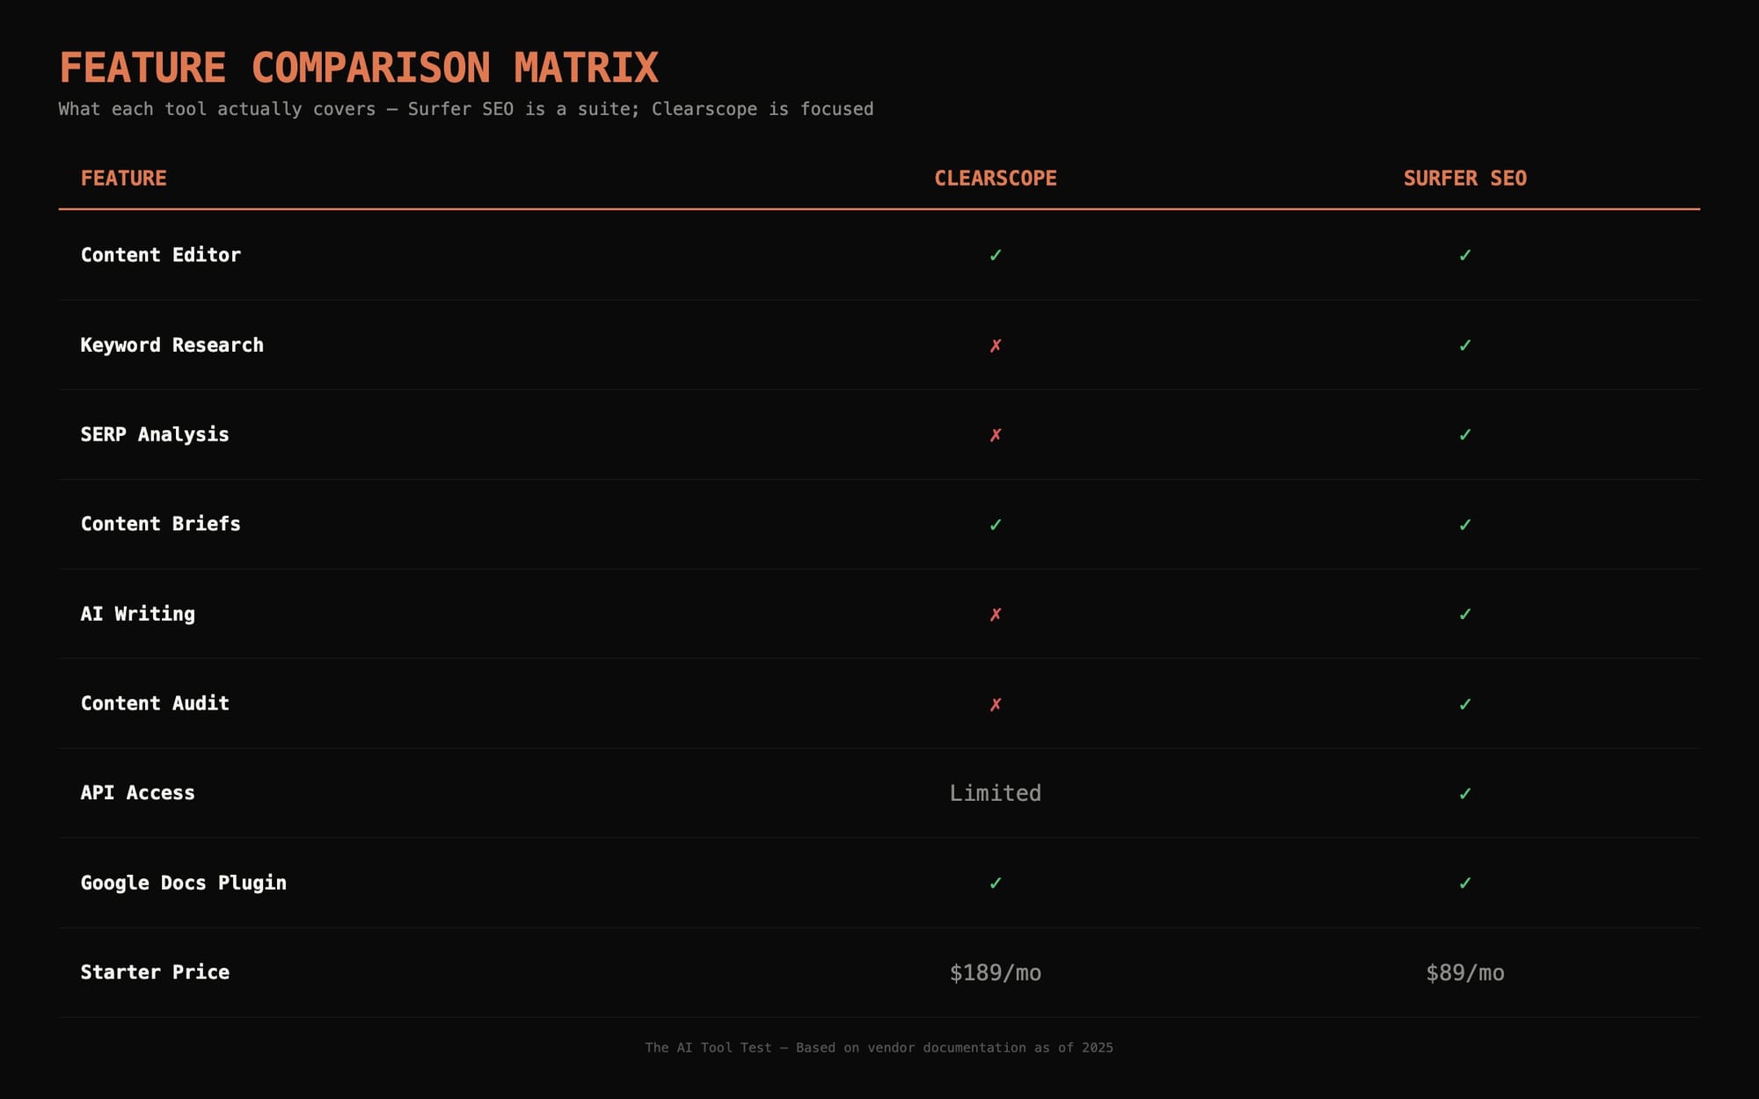The width and height of the screenshot is (1759, 1099).
Task: Click the Surfer SEO checkmark for AI Writing
Action: tap(1465, 615)
